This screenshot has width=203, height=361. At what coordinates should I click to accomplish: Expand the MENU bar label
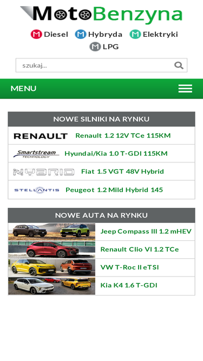click(x=23, y=88)
